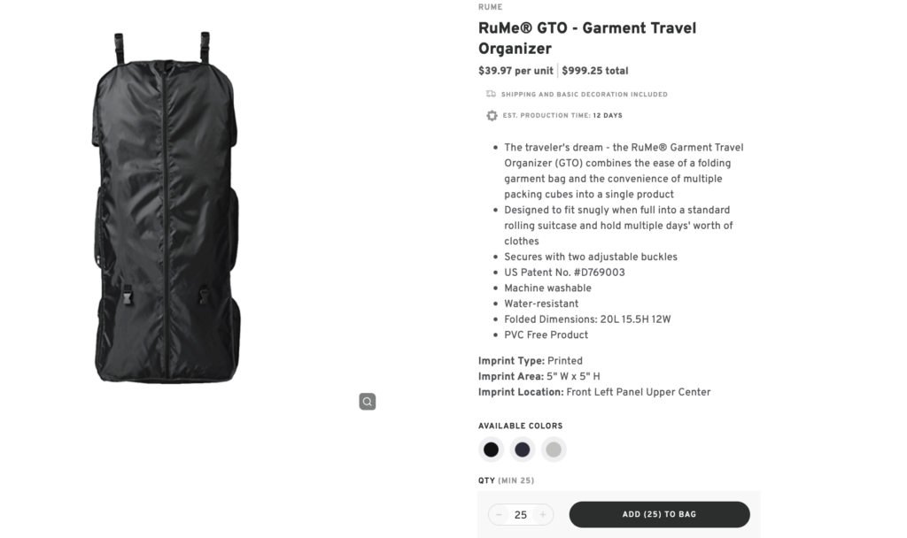Click the quantity input showing 25
The image size is (907, 538).
coord(520,514)
